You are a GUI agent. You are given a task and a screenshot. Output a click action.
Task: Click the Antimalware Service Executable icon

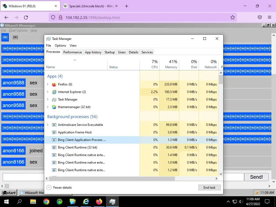point(54,125)
